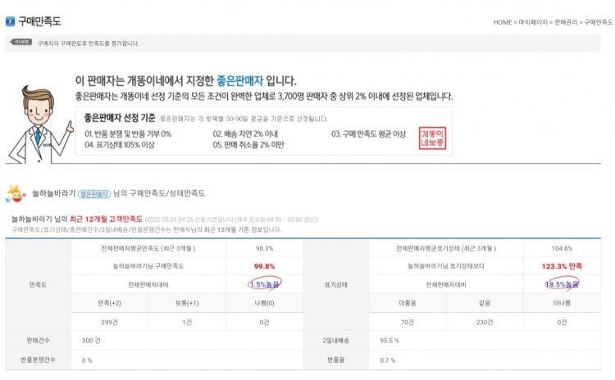
Task: Click the doctor mascot illustration
Action: pyautogui.click(x=35, y=123)
